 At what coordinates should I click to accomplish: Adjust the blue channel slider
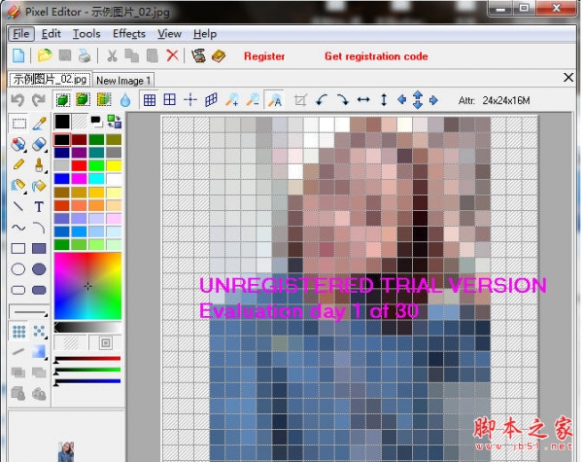point(87,381)
